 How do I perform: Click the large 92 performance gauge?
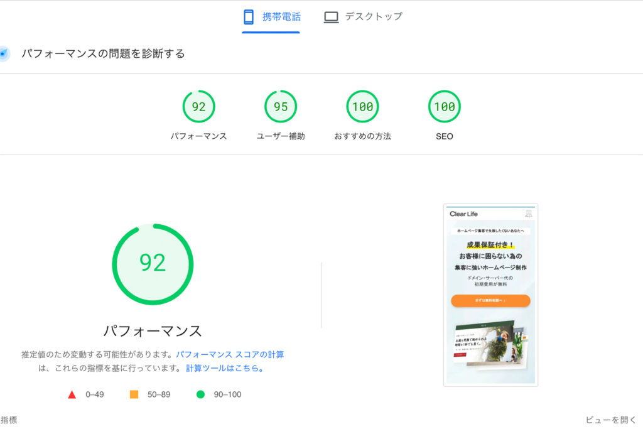pyautogui.click(x=153, y=264)
